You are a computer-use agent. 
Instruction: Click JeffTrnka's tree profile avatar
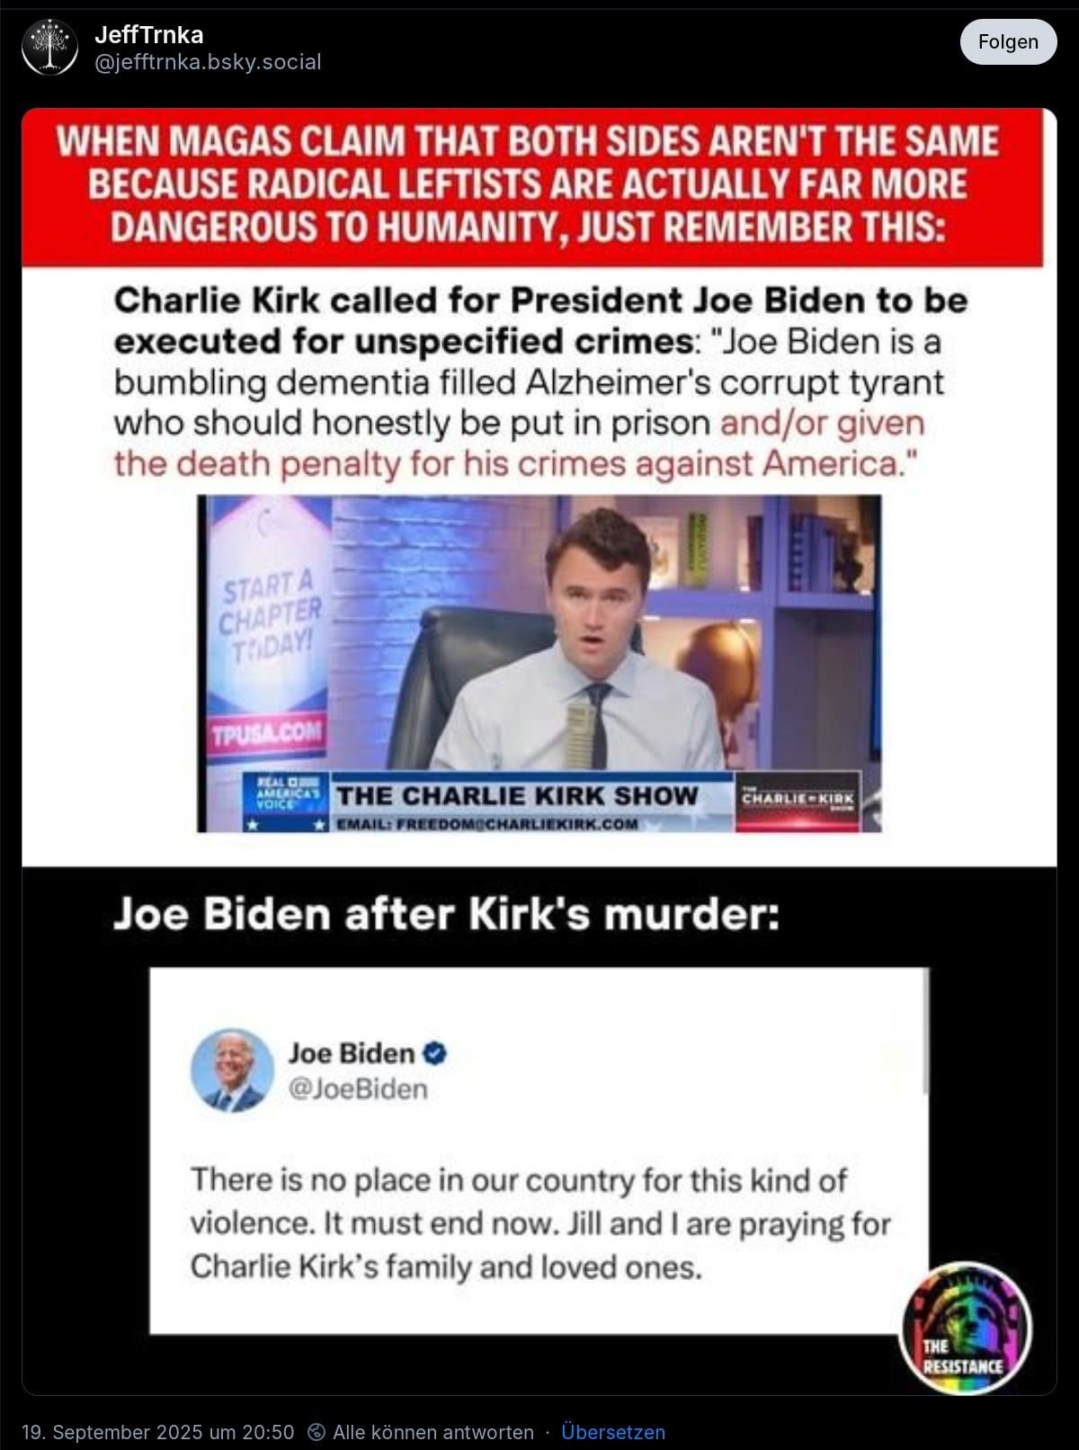pyautogui.click(x=50, y=47)
